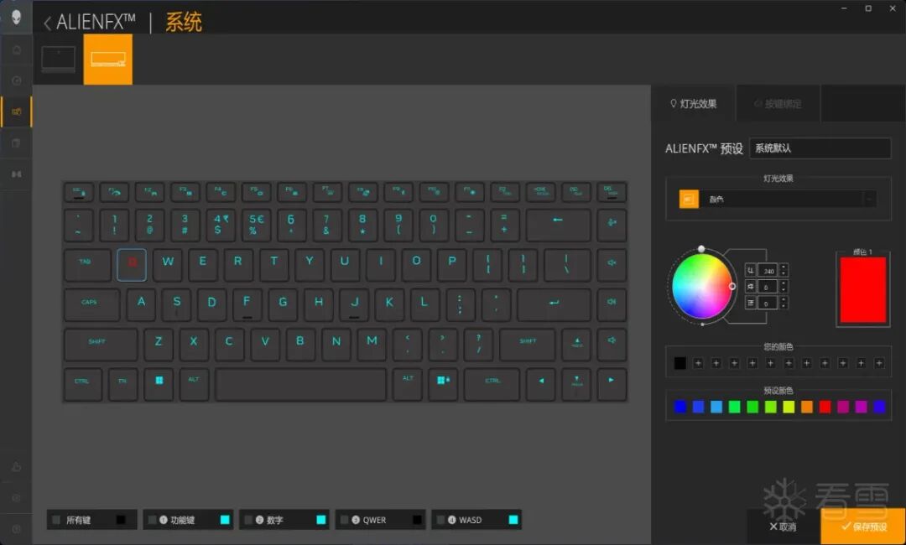Choose the dark blue first preset color
Screen dimensions: 906x545
(680, 407)
